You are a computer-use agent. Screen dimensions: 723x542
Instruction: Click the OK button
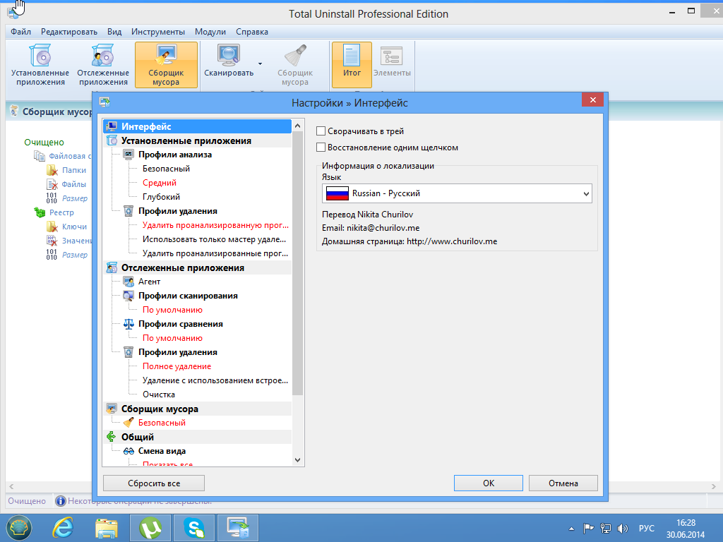[x=489, y=483]
